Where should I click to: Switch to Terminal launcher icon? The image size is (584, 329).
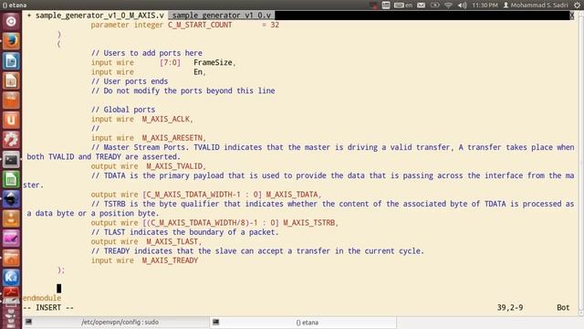click(11, 160)
